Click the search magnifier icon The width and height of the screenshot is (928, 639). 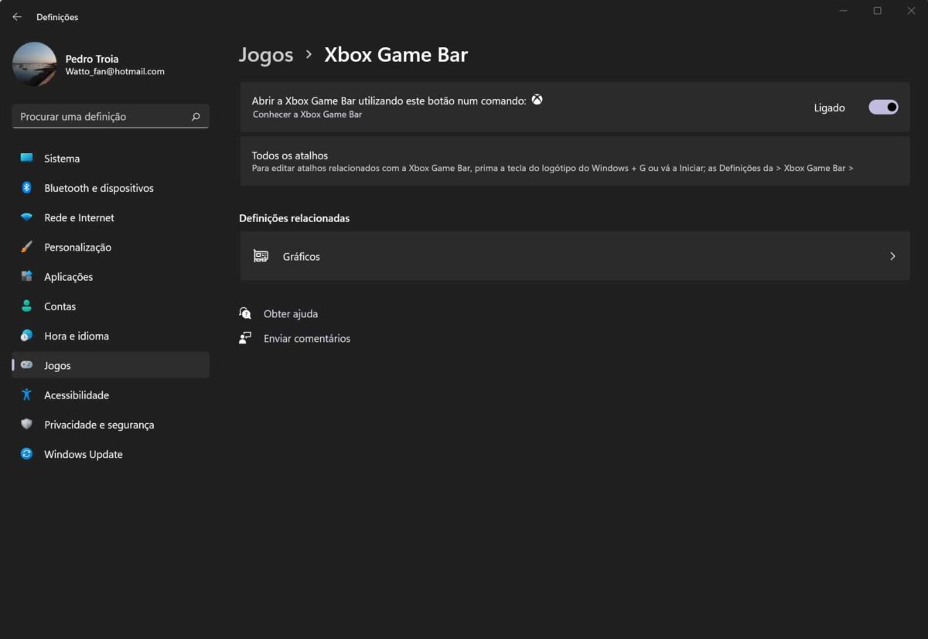coord(196,117)
